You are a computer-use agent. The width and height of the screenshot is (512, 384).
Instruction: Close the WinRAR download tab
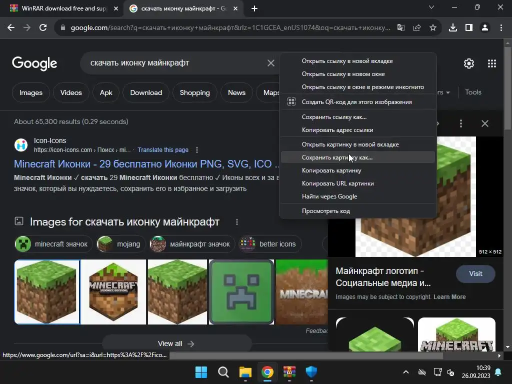(x=116, y=8)
